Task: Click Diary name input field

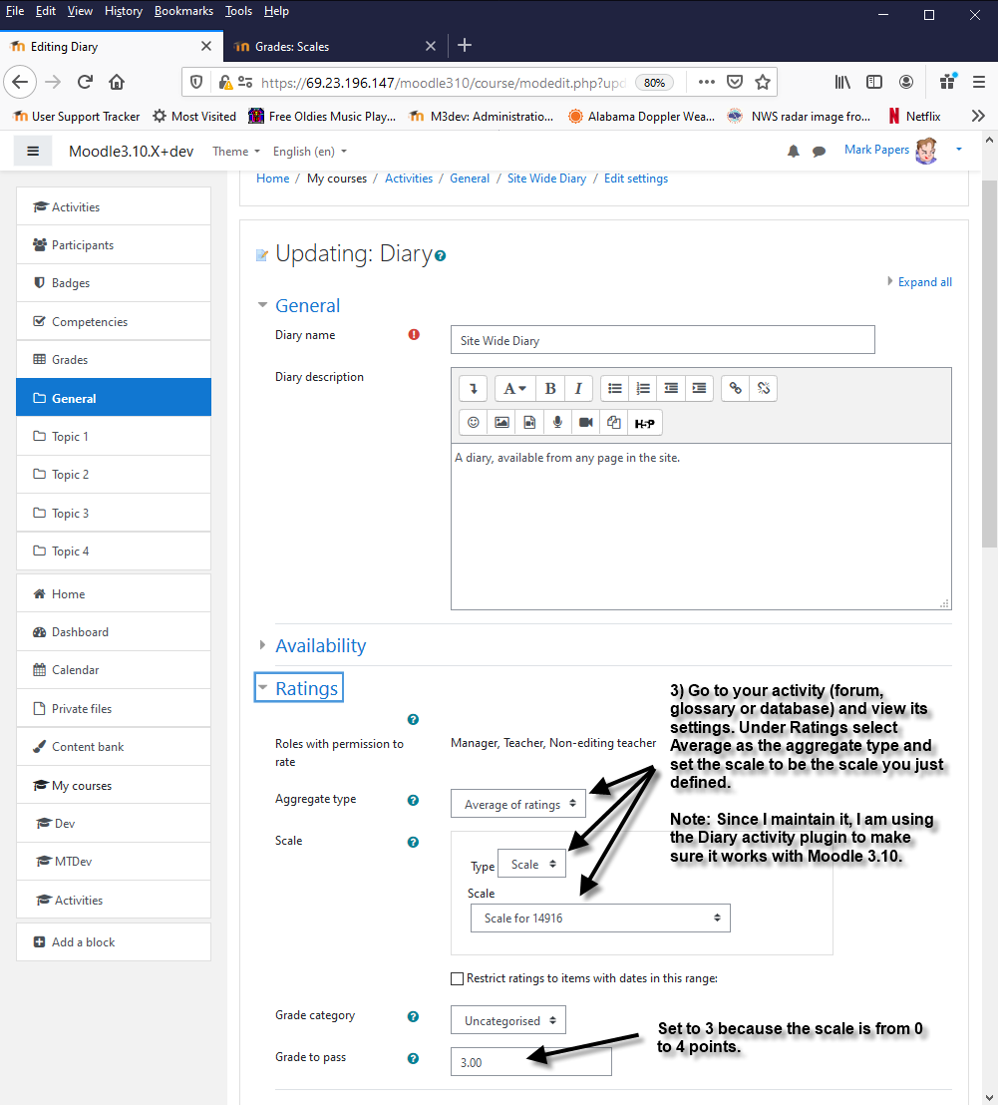Action: coord(663,340)
